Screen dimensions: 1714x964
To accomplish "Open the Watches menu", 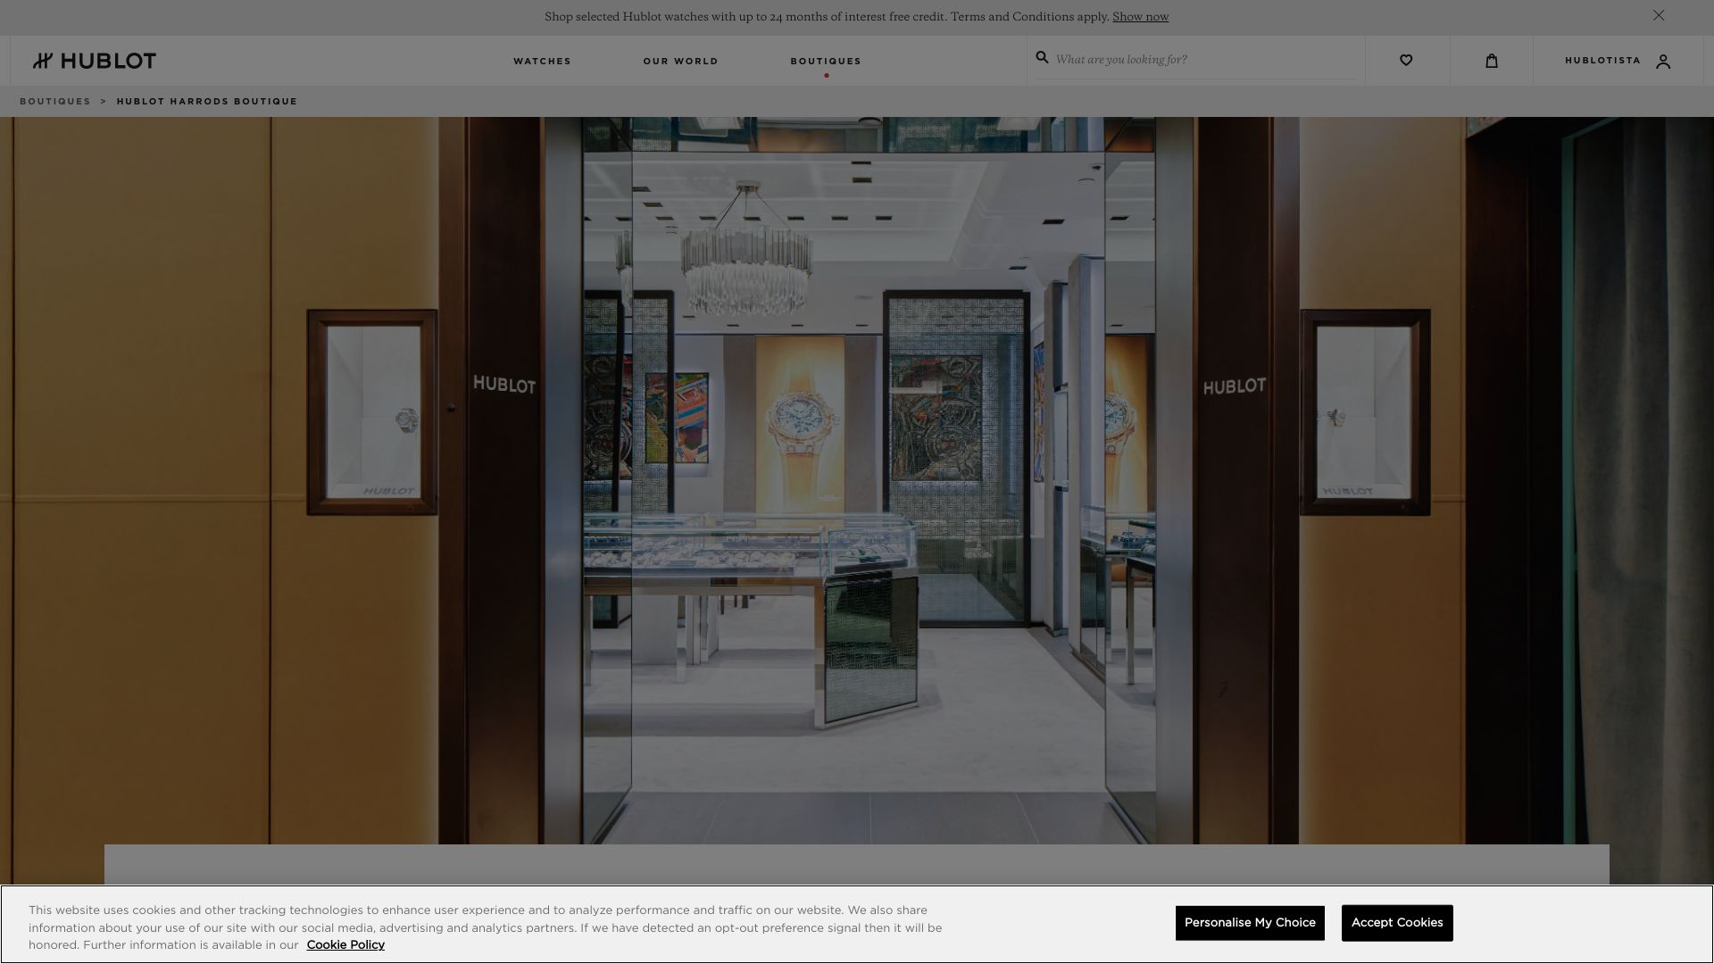I will point(542,61).
